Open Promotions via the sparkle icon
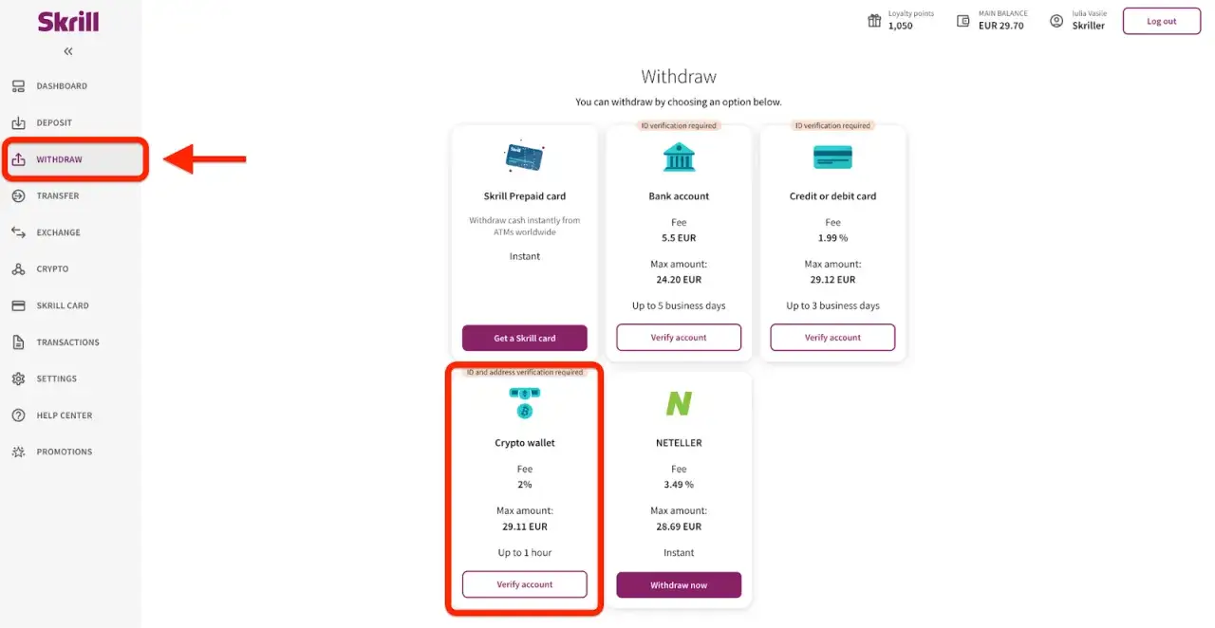 pyautogui.click(x=20, y=452)
